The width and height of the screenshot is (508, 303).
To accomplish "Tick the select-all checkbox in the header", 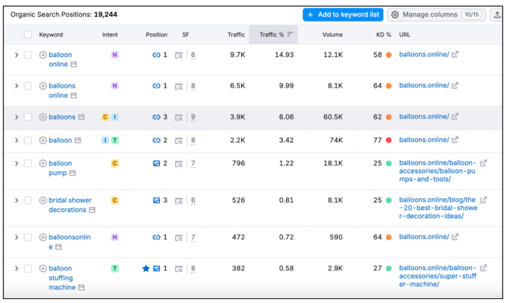I will point(27,34).
